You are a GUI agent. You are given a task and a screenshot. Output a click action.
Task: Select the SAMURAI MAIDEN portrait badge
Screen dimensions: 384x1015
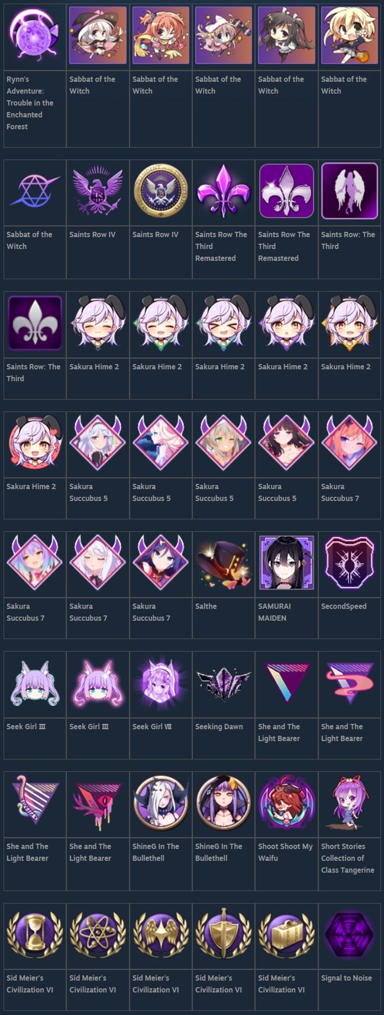286,563
